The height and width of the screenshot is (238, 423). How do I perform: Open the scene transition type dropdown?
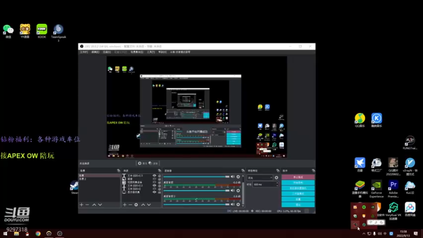260,178
